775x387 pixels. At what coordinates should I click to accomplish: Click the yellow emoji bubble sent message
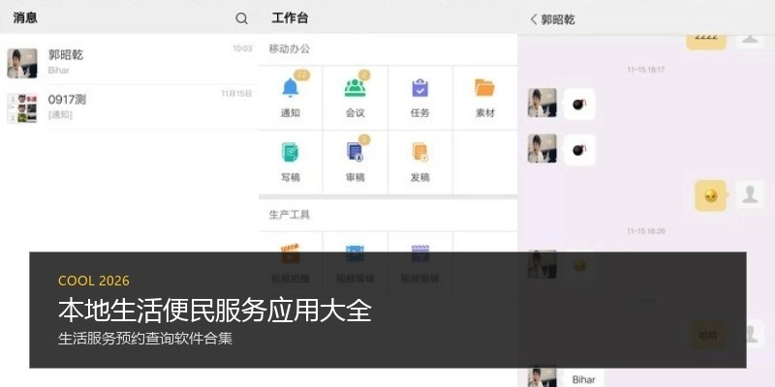point(711,196)
